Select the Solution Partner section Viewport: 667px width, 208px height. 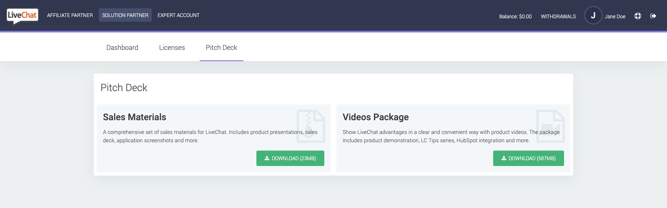(125, 15)
